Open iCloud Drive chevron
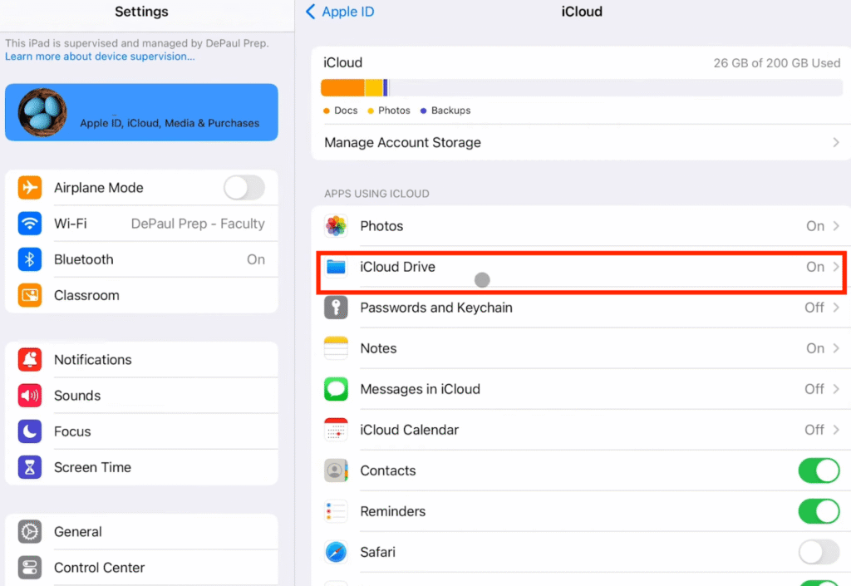Screen dimensions: 851x586 point(836,267)
